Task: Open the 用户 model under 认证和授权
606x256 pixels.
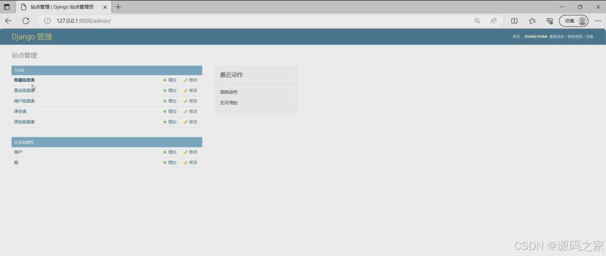Action: 18,152
